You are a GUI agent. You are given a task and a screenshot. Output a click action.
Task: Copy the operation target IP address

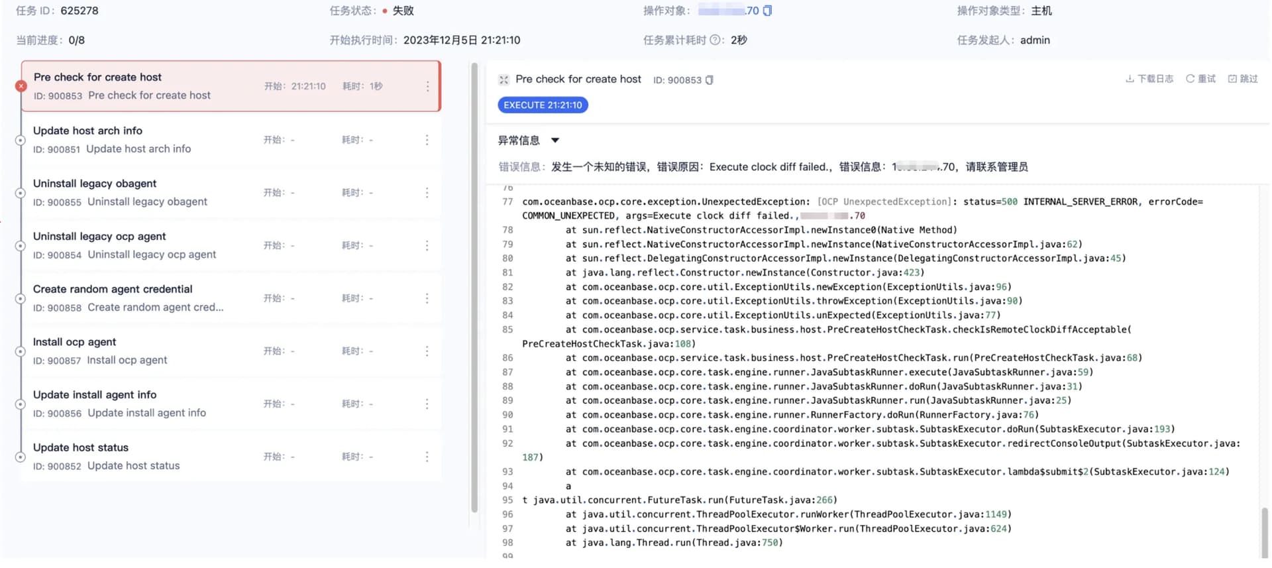(767, 11)
